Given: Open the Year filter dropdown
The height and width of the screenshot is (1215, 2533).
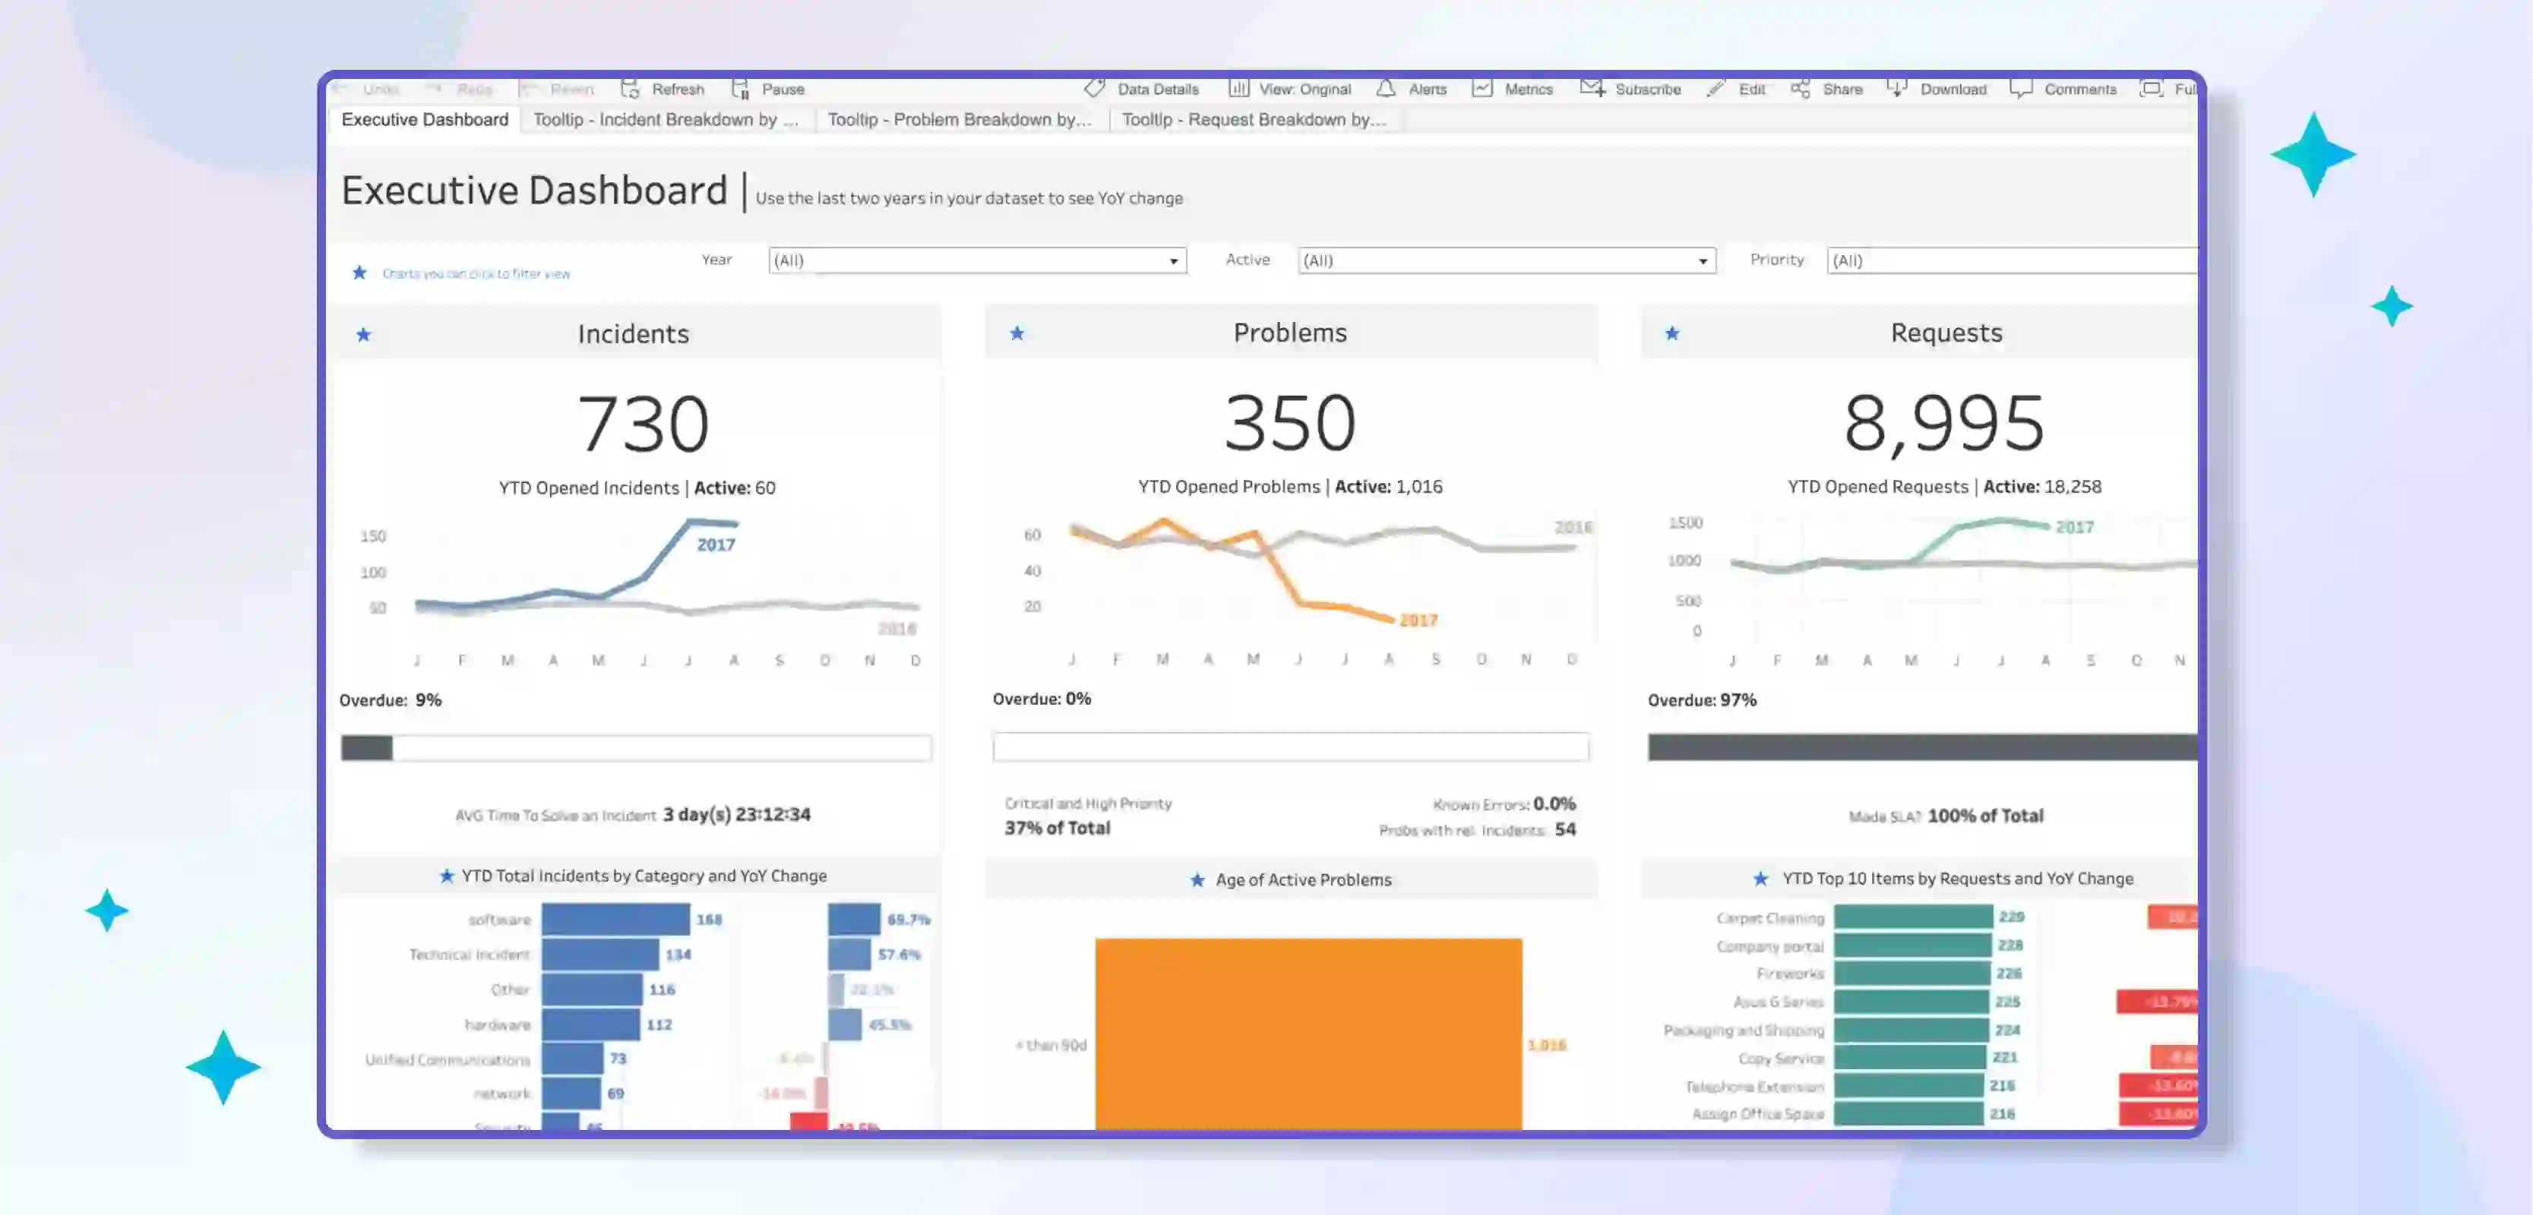Looking at the screenshot, I should coord(1172,260).
